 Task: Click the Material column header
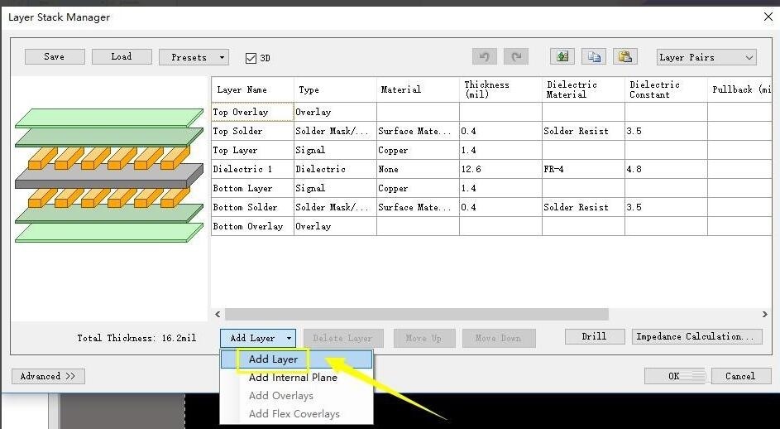click(418, 89)
